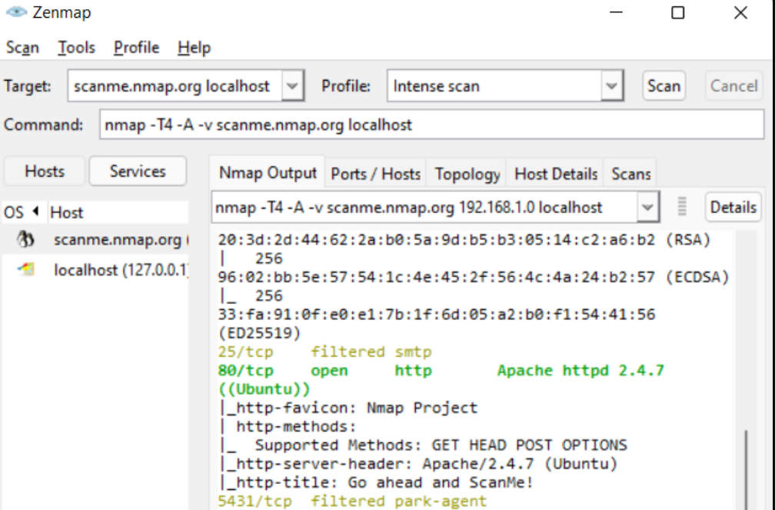The height and width of the screenshot is (510, 775).
Task: Click the Command input field
Action: (432, 125)
